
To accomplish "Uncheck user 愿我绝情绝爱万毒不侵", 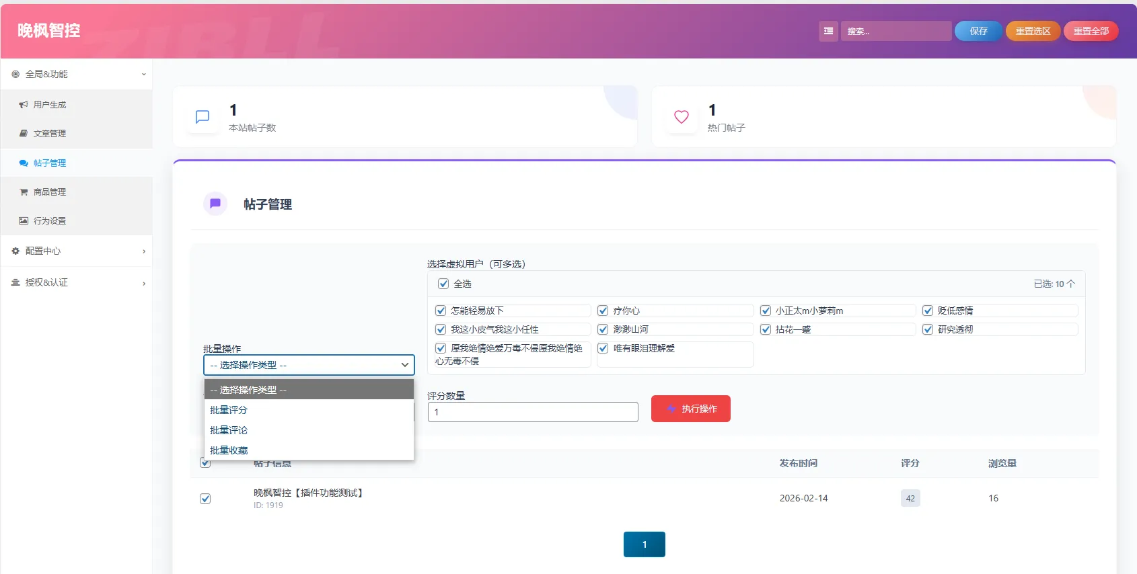I will tap(441, 348).
